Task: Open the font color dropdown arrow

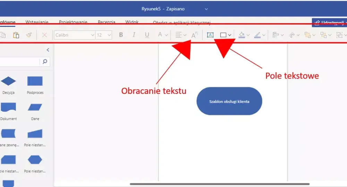Action: point(167,35)
